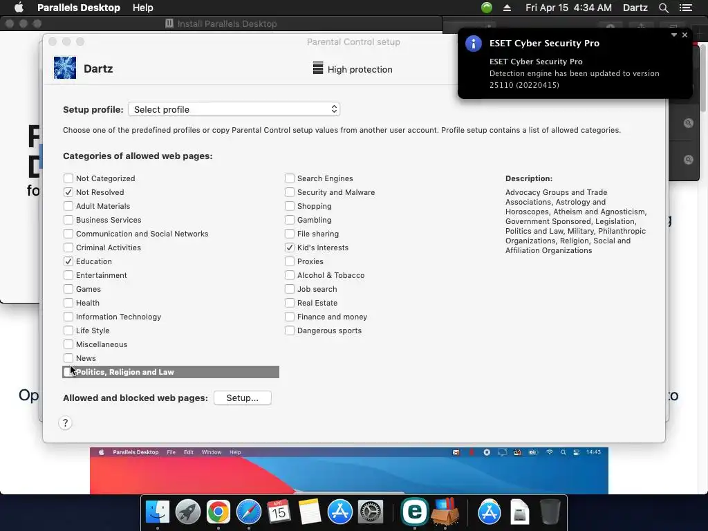Open the Help menu

142,8
